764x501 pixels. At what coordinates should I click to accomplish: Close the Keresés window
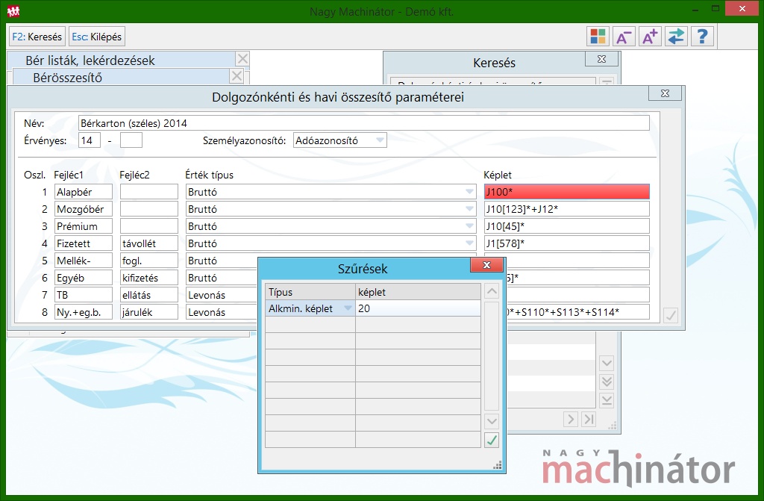click(602, 59)
